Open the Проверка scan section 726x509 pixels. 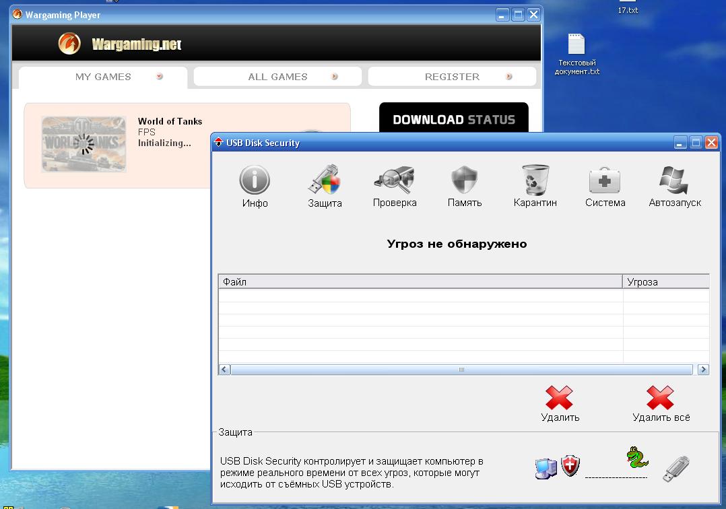395,186
